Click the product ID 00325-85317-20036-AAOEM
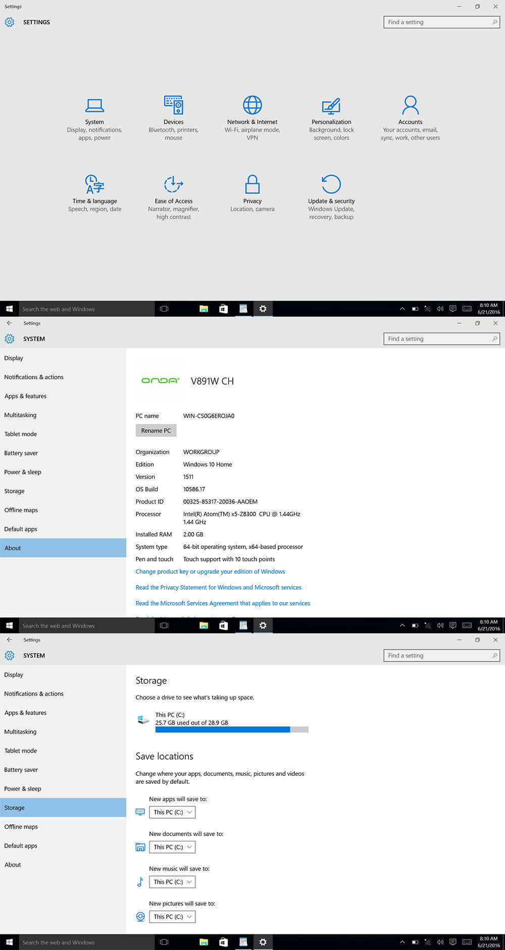 (x=220, y=502)
